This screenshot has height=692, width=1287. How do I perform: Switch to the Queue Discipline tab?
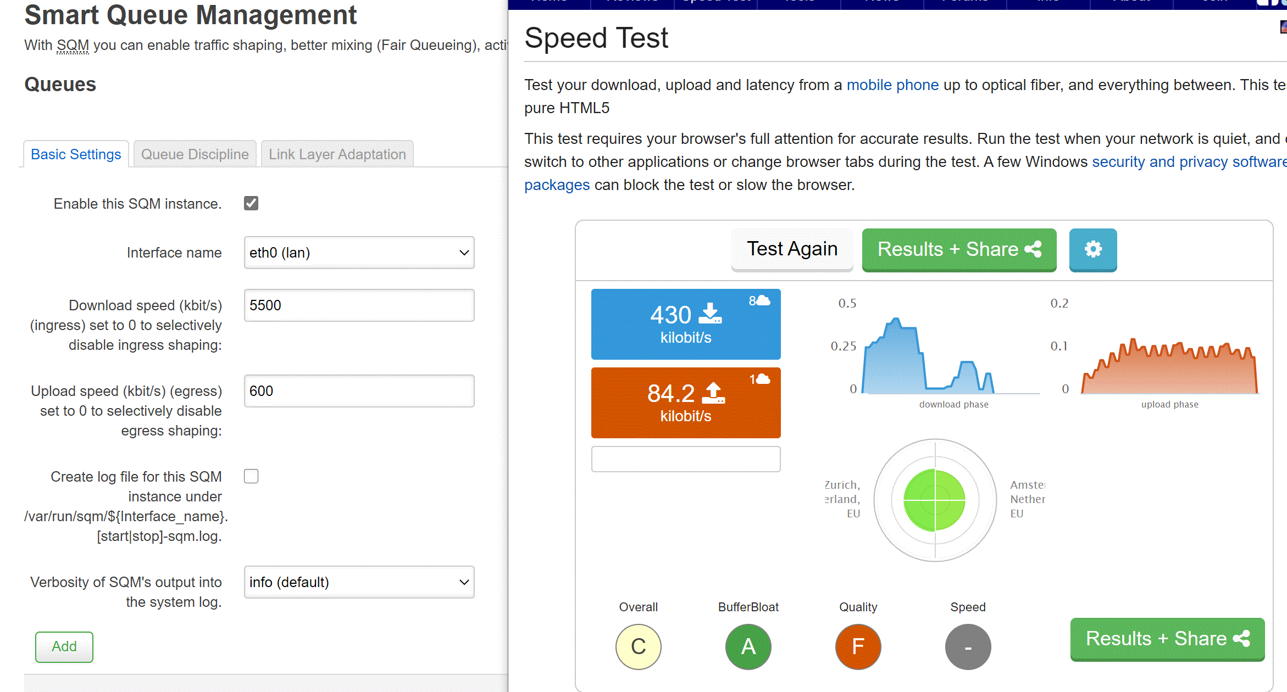point(195,154)
